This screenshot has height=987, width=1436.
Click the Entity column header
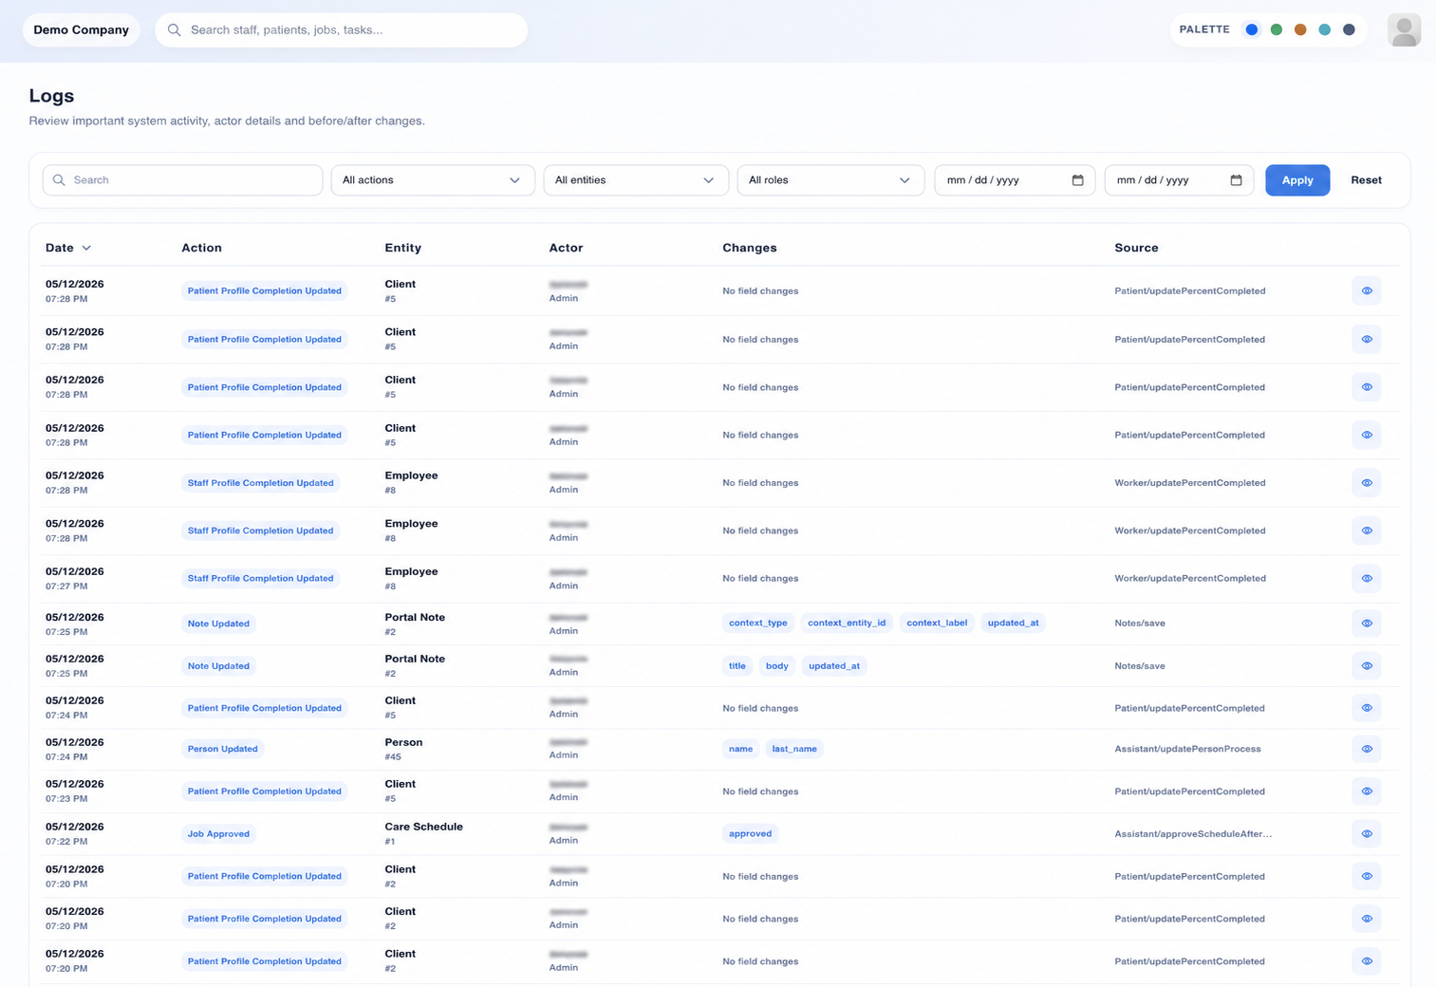tap(402, 248)
